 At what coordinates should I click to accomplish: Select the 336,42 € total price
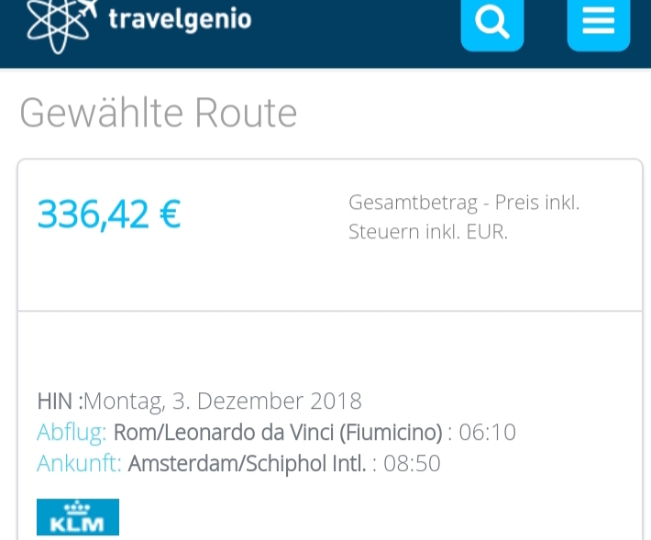pyautogui.click(x=109, y=215)
